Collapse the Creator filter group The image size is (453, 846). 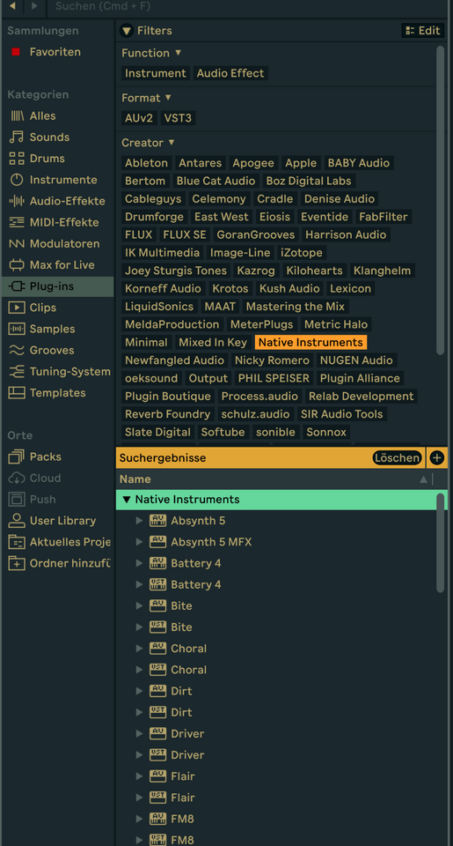(x=172, y=143)
